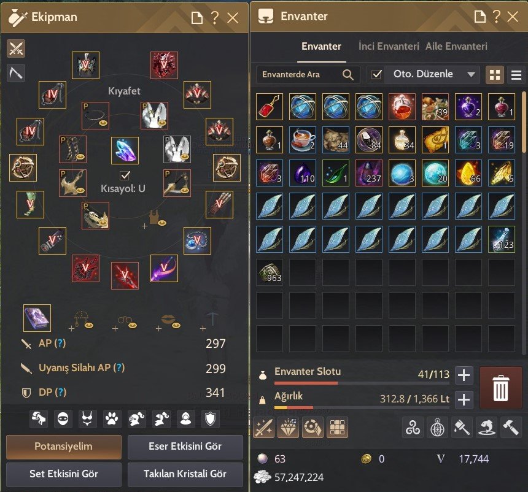Open the diamond crystal icon in inventory toolbar

[x=288, y=428]
